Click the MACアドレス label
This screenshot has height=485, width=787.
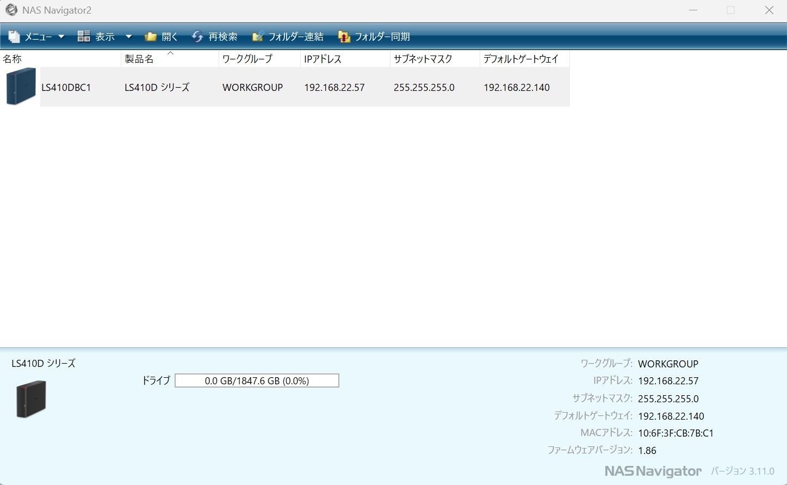(606, 433)
